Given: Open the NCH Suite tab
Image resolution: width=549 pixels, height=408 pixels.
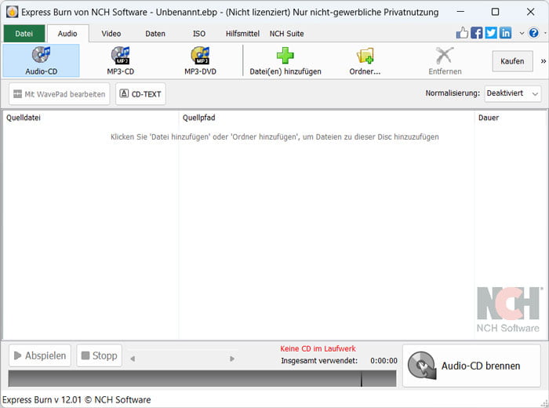Looking at the screenshot, I should (286, 34).
